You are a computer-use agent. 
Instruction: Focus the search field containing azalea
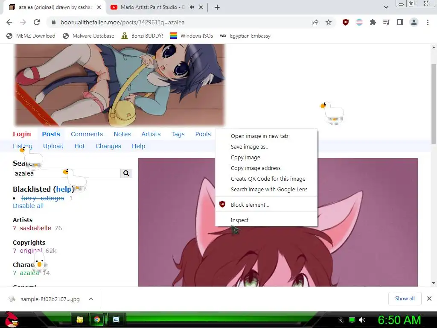click(67, 173)
